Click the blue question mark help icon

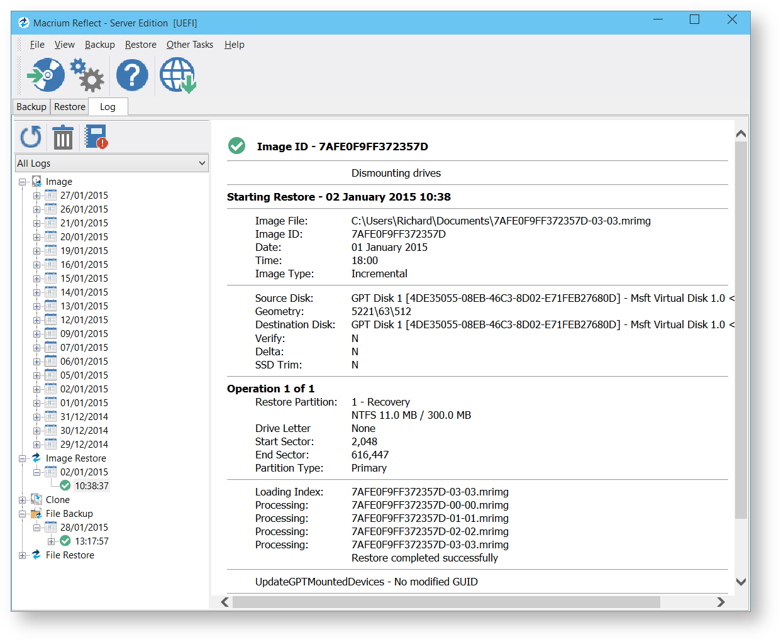pos(132,75)
